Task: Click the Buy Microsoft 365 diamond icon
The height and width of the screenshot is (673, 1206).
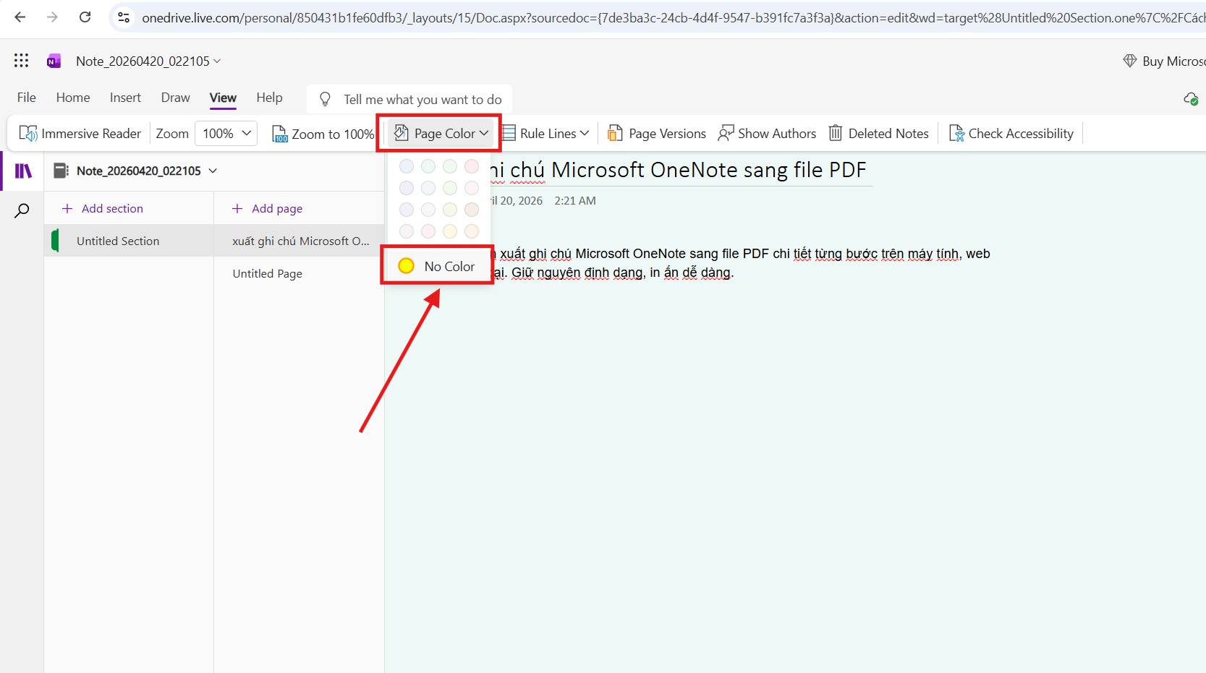Action: [1130, 61]
